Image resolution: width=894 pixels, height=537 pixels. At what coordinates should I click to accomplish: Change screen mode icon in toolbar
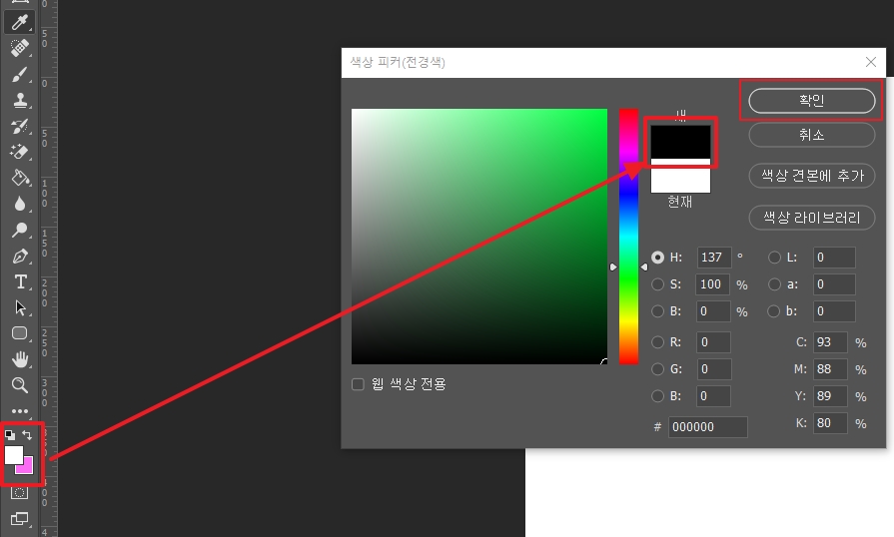(19, 518)
